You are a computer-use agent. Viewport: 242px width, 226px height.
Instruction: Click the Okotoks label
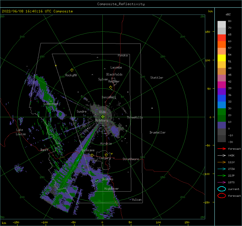[x=108, y=179]
